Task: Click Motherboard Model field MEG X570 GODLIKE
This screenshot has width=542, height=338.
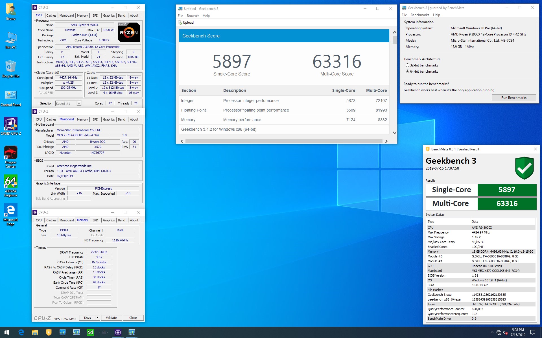Action: coord(82,135)
